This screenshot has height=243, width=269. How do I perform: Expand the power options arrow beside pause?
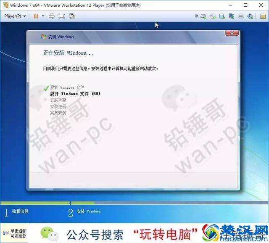[x=43, y=16]
